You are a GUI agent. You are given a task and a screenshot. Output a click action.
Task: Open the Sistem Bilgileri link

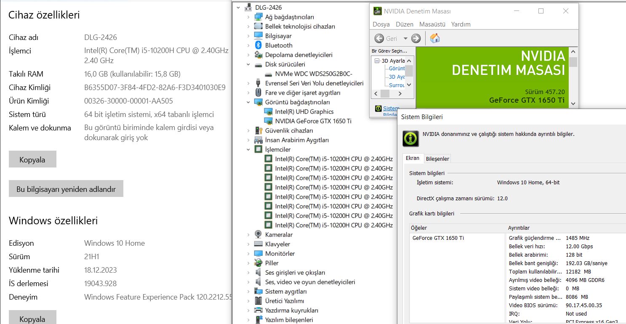(x=391, y=111)
